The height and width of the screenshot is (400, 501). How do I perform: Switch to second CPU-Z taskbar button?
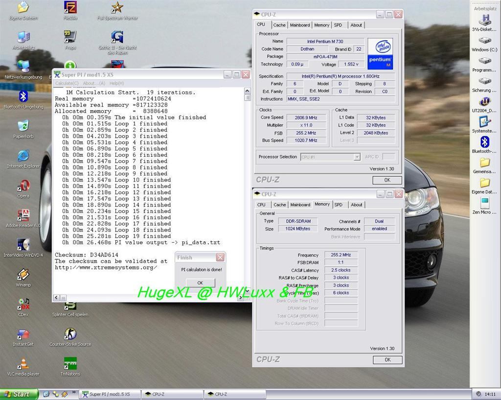tap(235, 394)
